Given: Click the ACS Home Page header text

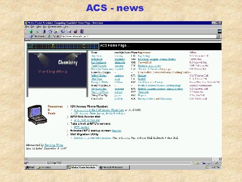Looking at the screenshot, I should tap(115, 45).
